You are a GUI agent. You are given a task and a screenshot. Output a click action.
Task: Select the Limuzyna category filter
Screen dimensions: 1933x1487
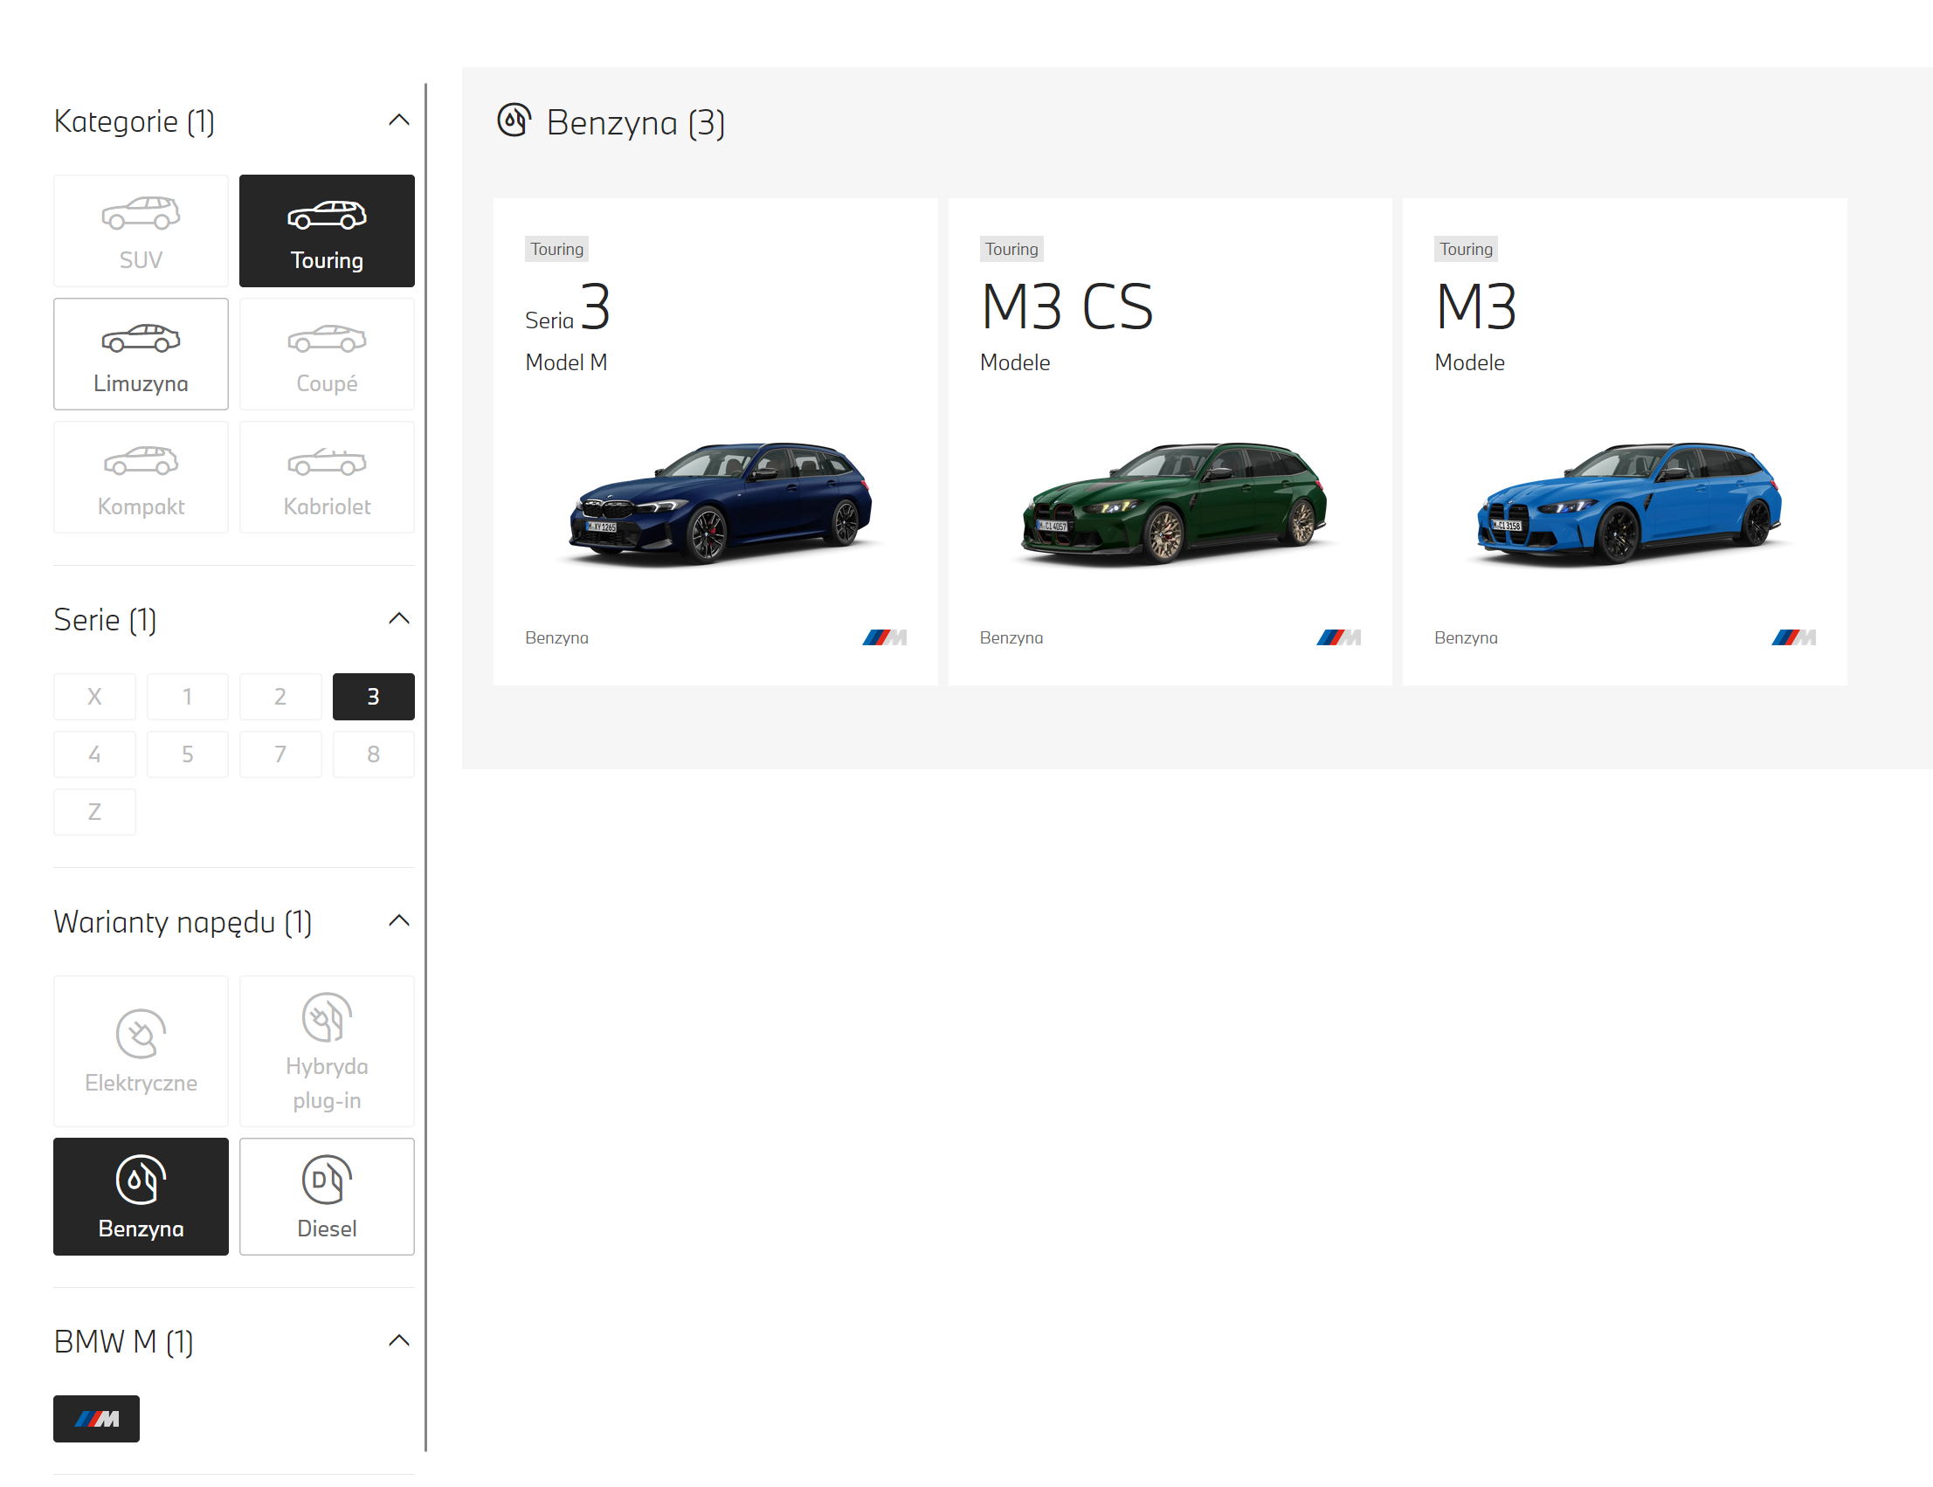tap(141, 354)
